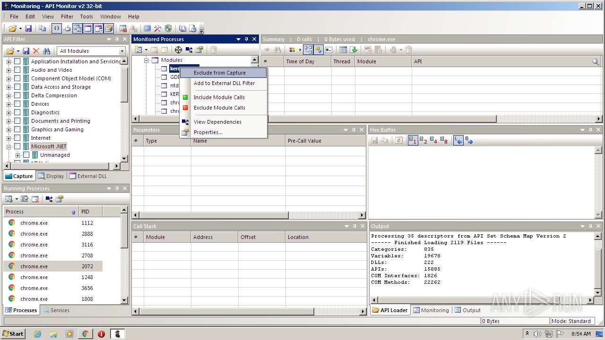Open API Filter panel dropdown arrow
Viewport: 605px width, 340px height.
tap(109, 39)
